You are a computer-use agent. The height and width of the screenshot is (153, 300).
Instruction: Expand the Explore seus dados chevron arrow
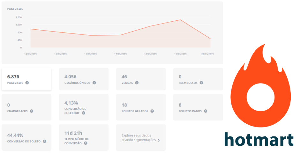[159, 140]
